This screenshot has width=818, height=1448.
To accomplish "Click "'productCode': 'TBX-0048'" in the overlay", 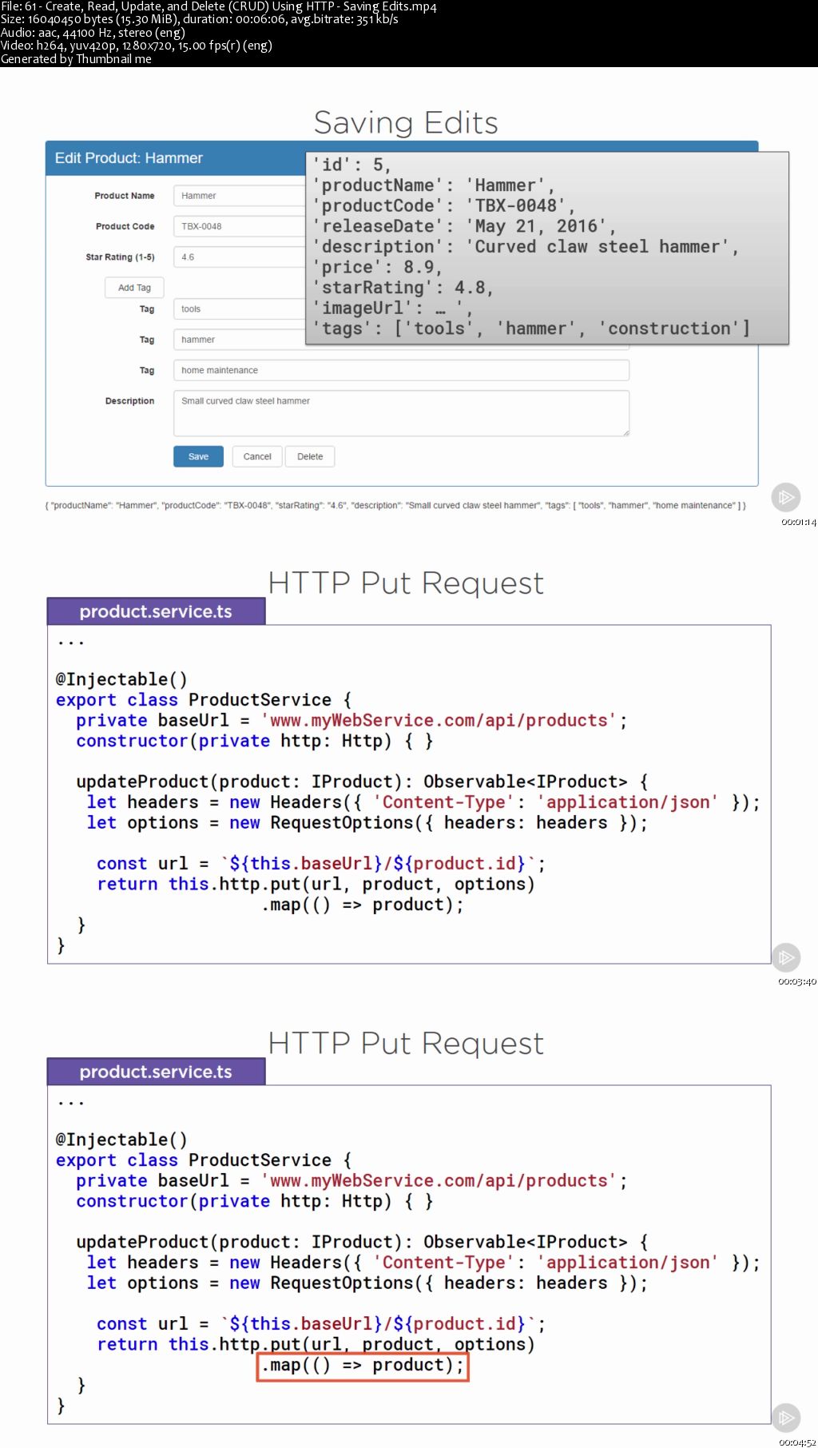I will tap(443, 206).
